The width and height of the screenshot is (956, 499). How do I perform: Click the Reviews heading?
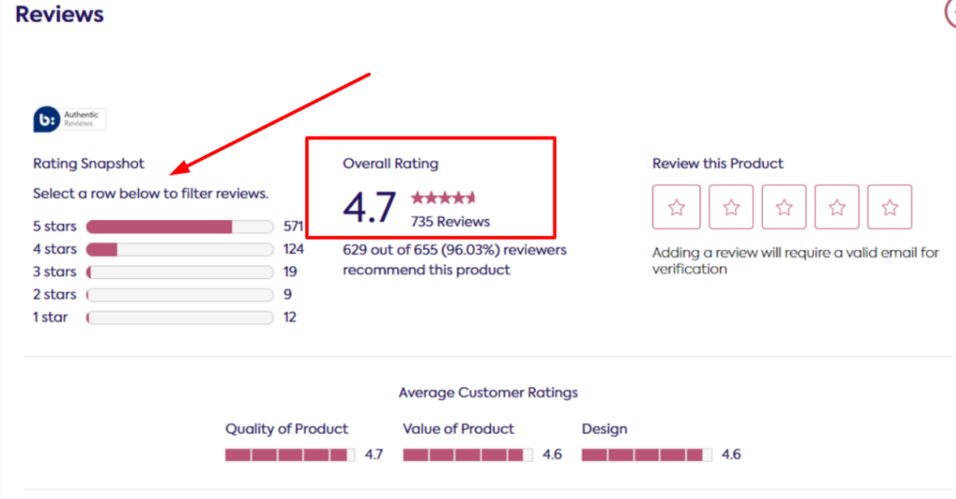59,14
